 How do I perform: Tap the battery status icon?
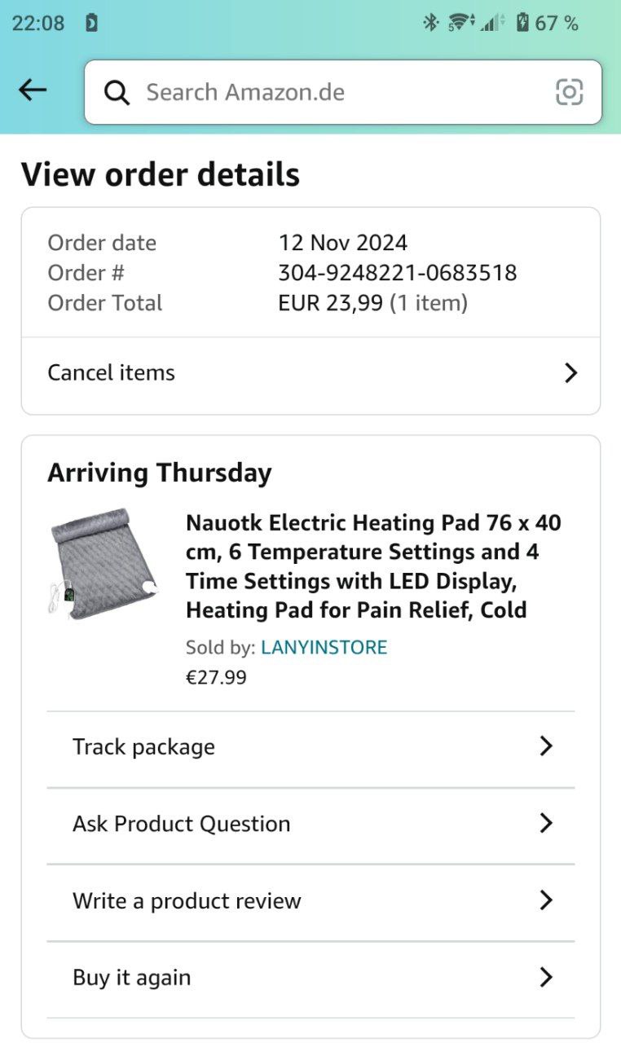522,23
